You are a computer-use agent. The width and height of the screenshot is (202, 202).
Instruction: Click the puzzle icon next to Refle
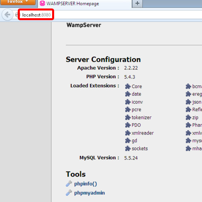pyautogui.click(x=188, y=109)
